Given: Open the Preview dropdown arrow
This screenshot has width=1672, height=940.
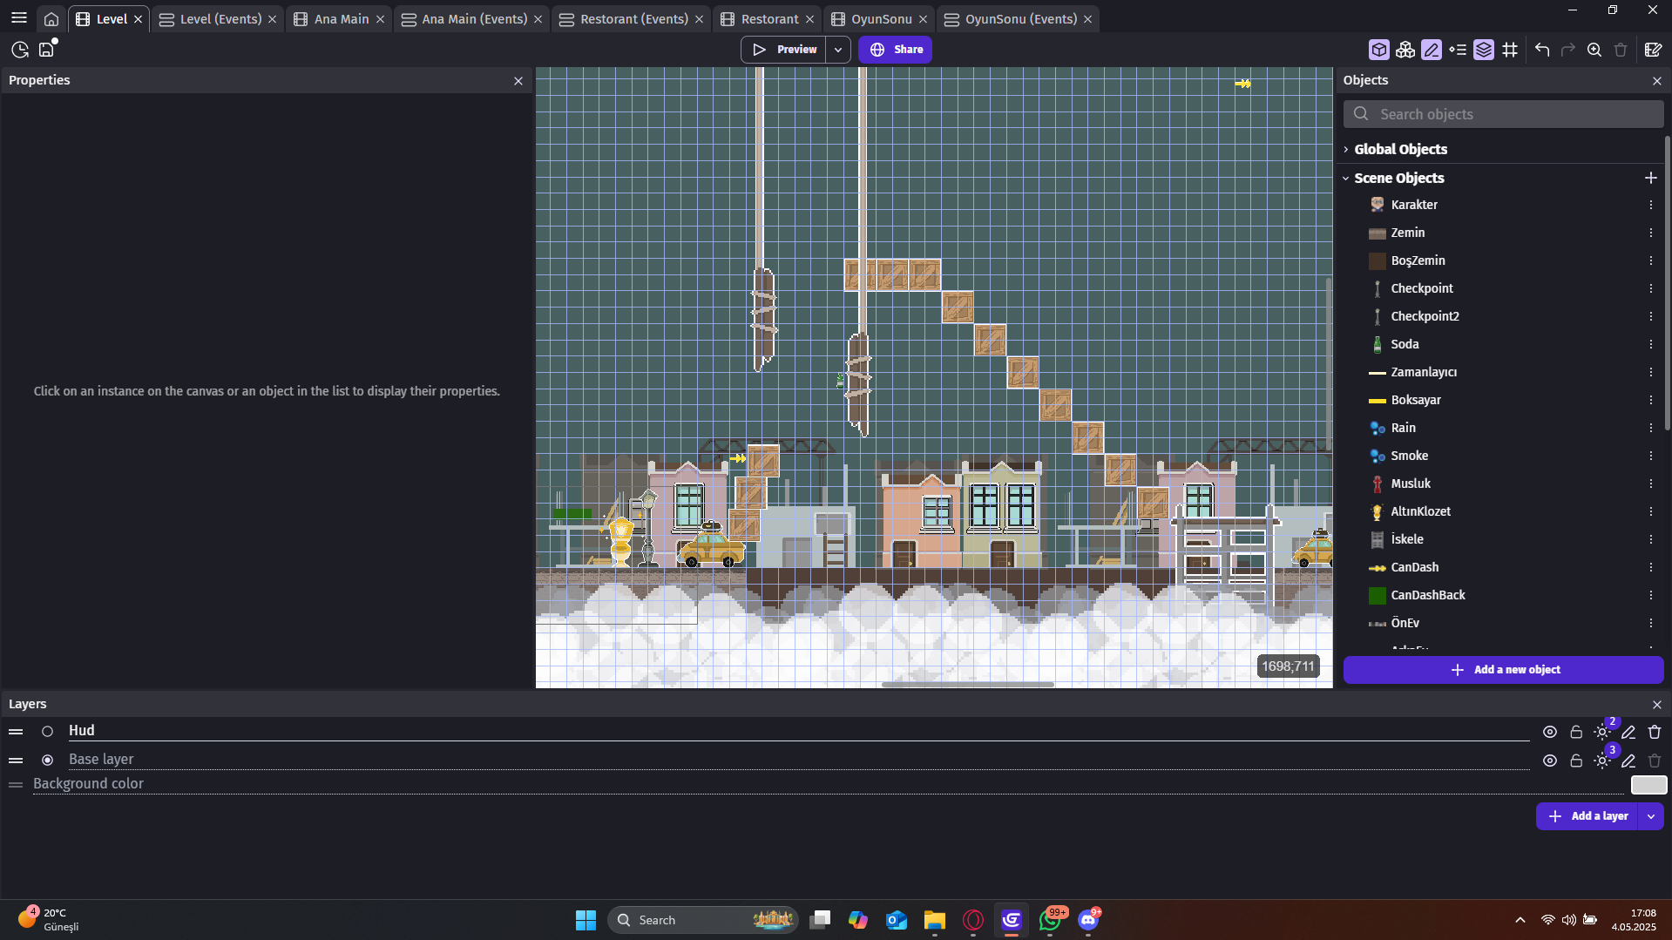Looking at the screenshot, I should (838, 50).
